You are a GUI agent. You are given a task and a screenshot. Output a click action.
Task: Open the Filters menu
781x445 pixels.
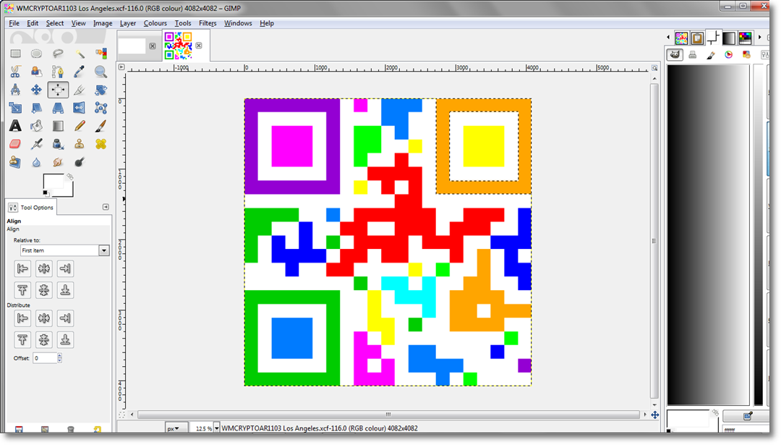coord(208,23)
